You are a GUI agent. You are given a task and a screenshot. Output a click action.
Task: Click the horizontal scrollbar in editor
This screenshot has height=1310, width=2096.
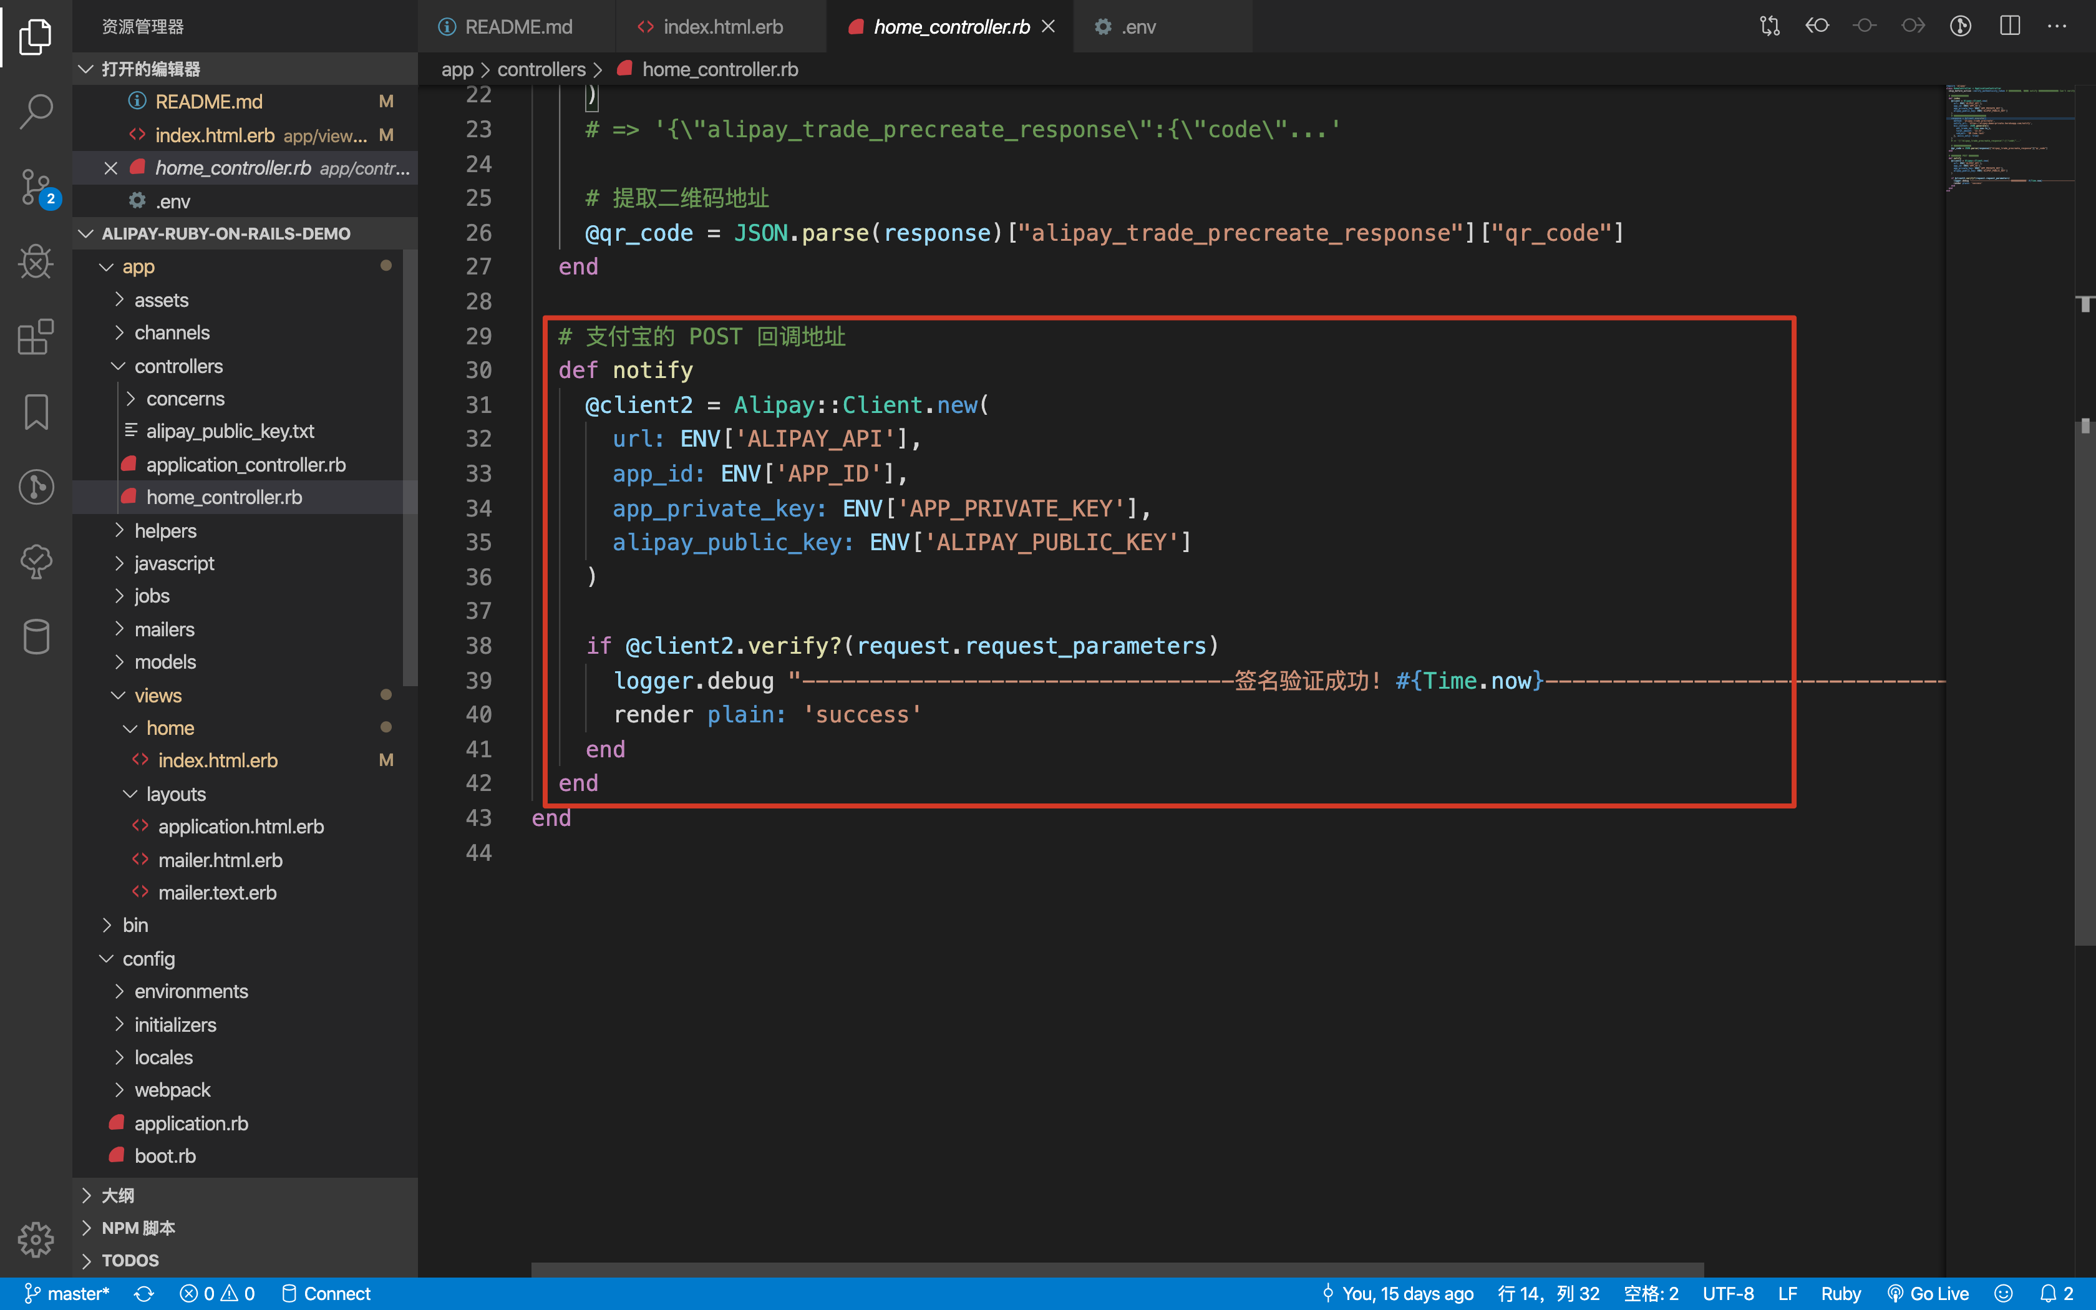coord(1117,1269)
